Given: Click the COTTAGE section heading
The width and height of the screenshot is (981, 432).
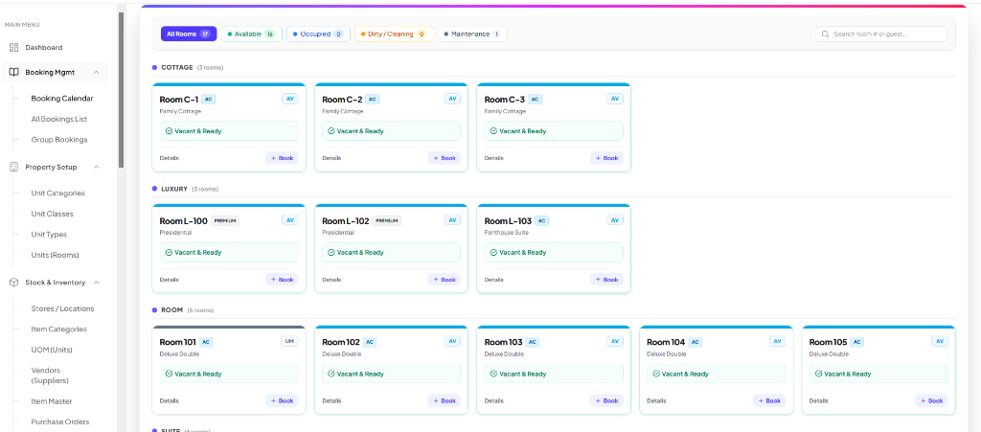Looking at the screenshot, I should click(177, 67).
